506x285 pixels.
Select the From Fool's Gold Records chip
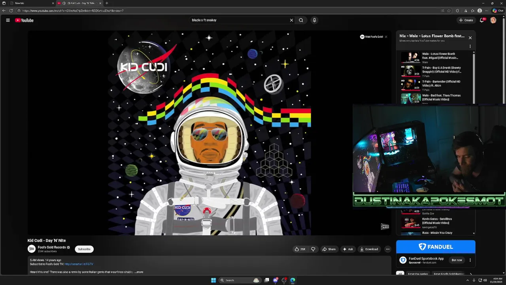[449, 274]
